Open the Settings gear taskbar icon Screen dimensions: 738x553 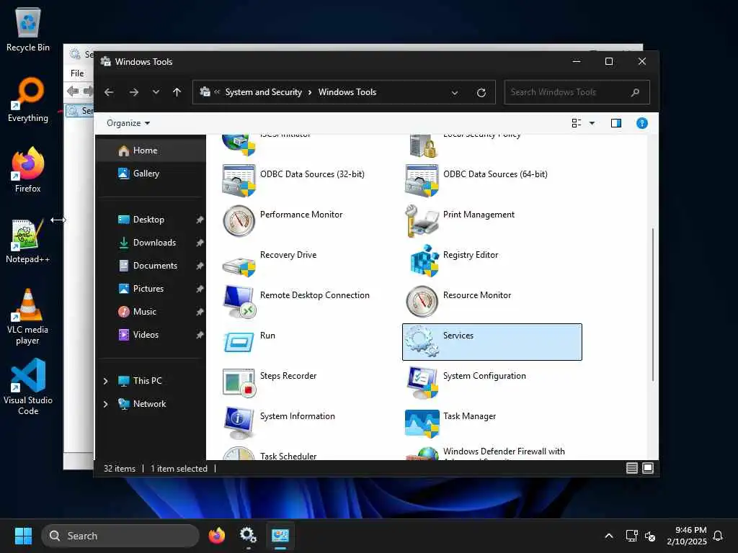pos(248,536)
